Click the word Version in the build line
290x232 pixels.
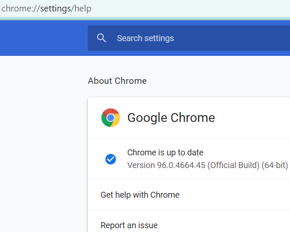pyautogui.click(x=141, y=165)
